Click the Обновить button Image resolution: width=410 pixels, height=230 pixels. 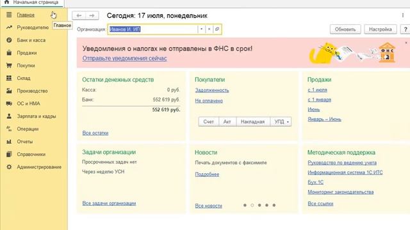345,29
